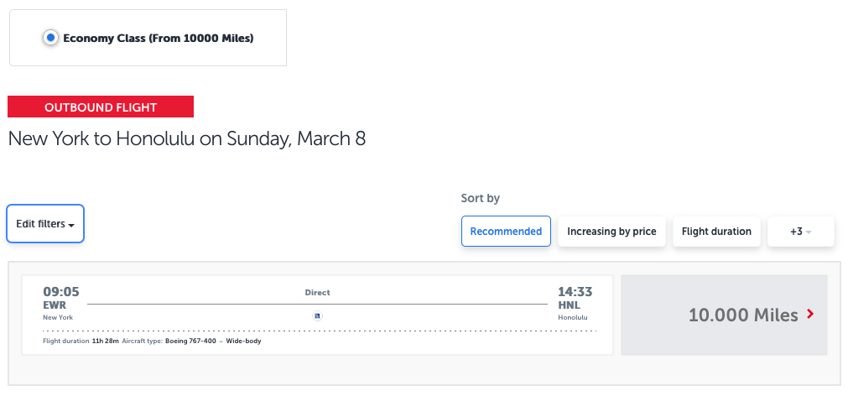Click the red chevron next to 10.000 Miles
Viewport: 848px width, 396px height.
(x=810, y=315)
